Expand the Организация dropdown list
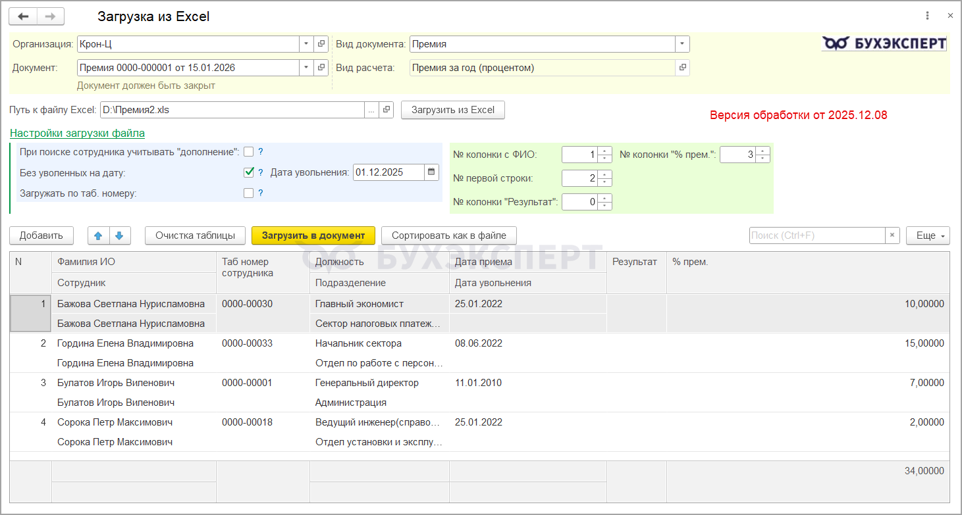 click(306, 44)
